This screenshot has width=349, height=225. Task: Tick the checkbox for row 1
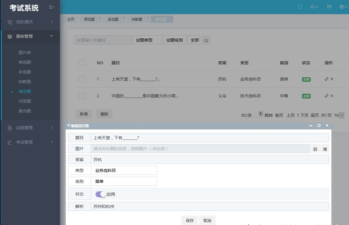pos(82,79)
